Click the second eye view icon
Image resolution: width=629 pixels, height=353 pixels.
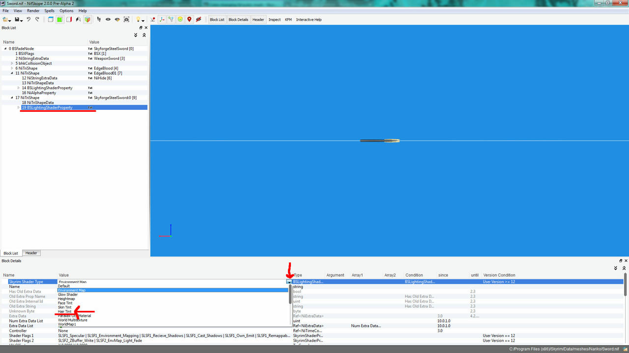click(117, 20)
